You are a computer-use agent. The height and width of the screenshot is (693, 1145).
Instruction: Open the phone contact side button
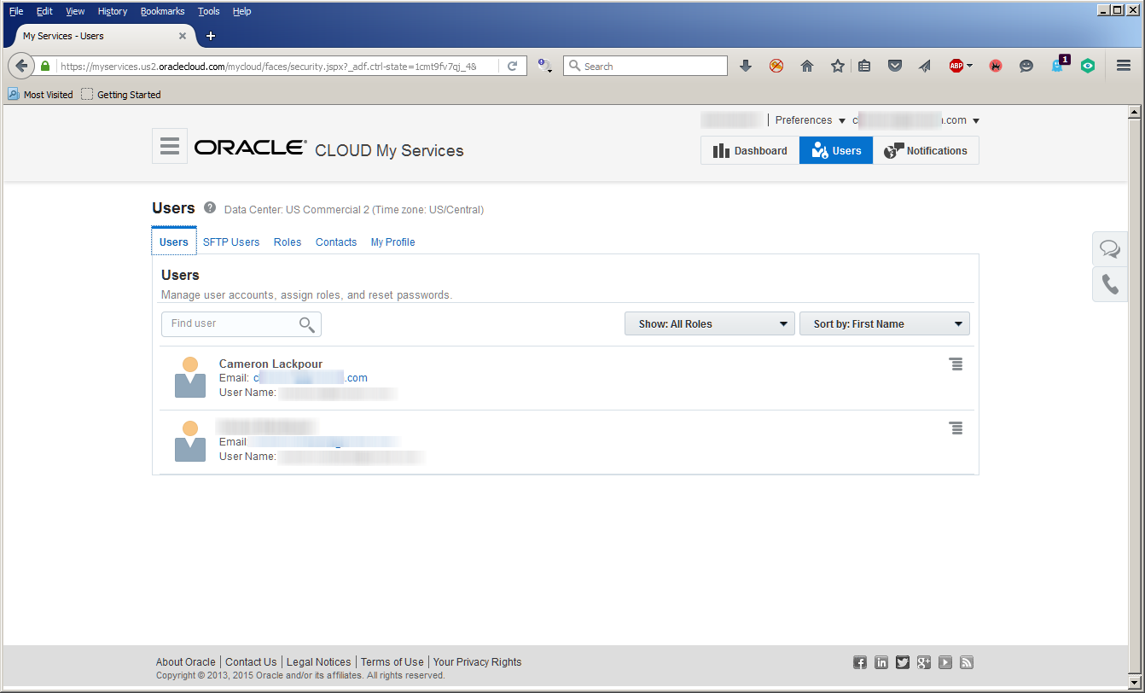point(1110,284)
